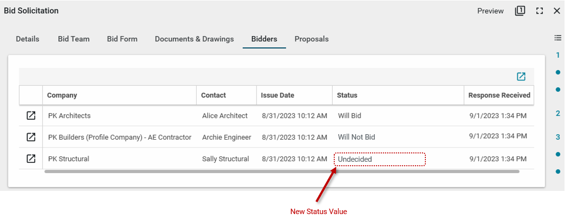Close the Bid Solicitation panel
565x220 pixels.
point(557,11)
